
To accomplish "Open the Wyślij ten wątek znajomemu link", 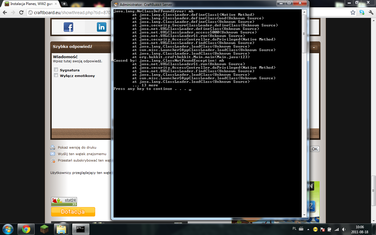I will 82,154.
